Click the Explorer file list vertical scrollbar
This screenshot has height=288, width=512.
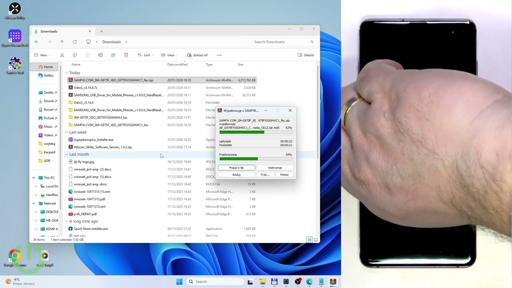click(318, 112)
